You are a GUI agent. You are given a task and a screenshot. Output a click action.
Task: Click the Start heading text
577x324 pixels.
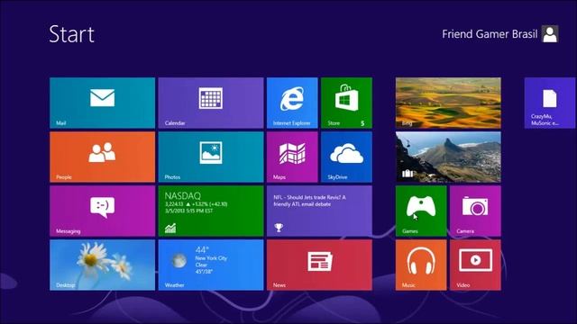coord(72,34)
